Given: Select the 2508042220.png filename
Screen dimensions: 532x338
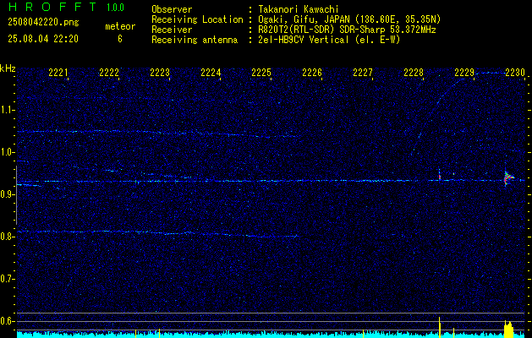Looking at the screenshot, I should [43, 23].
